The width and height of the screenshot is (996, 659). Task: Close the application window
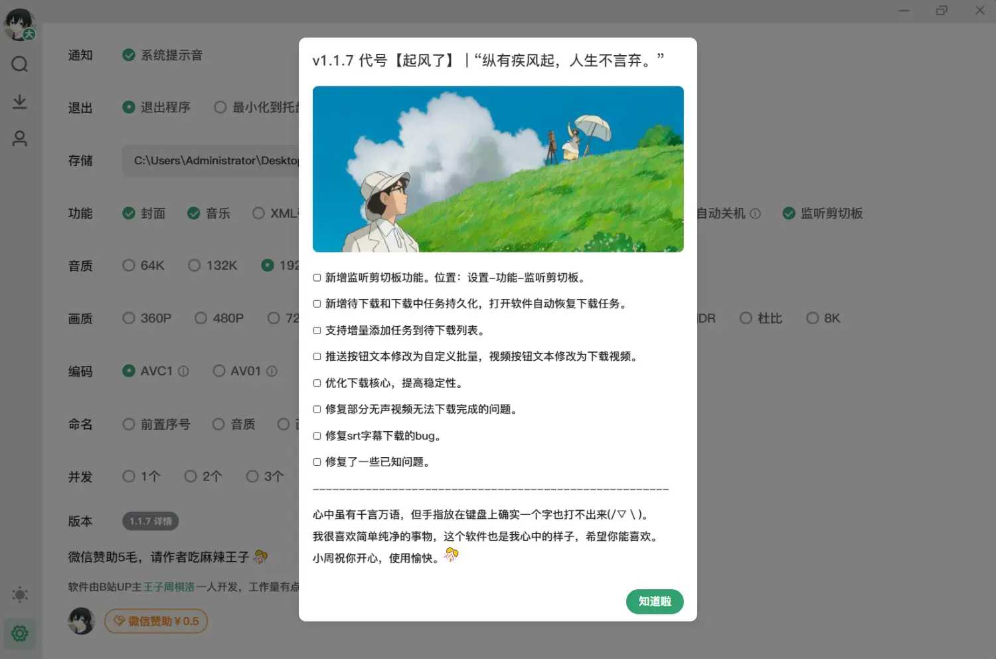pyautogui.click(x=980, y=11)
